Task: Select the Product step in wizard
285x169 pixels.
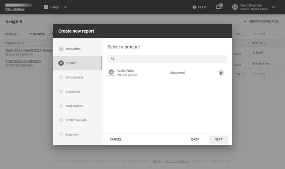Action: [78, 63]
